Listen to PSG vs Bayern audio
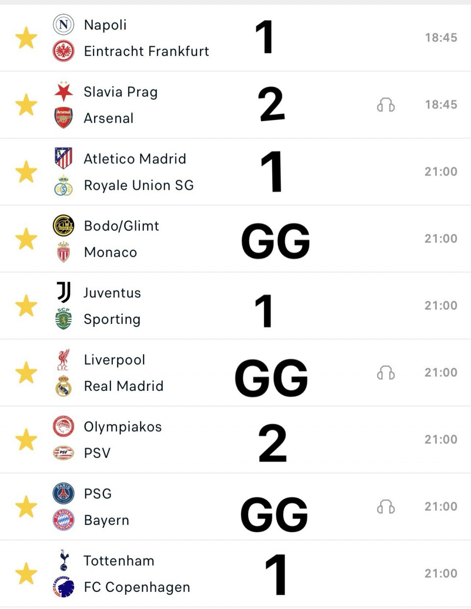 (386, 507)
